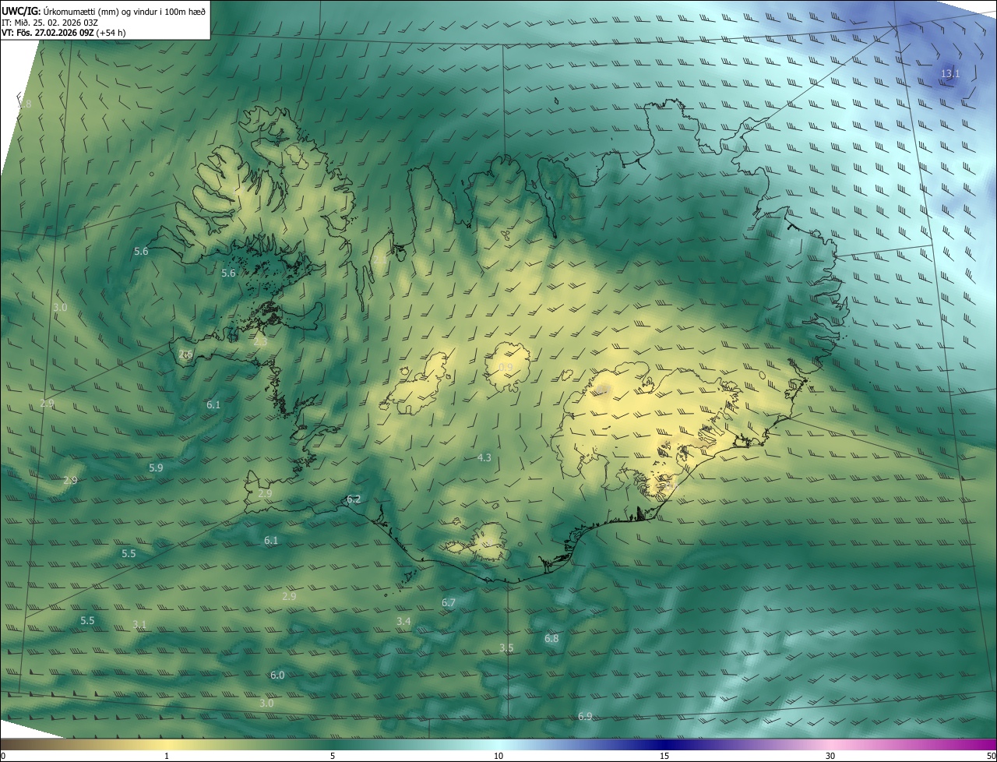The width and height of the screenshot is (997, 762).
Task: Click the 3.5 precipitation value label
Action: [506, 647]
